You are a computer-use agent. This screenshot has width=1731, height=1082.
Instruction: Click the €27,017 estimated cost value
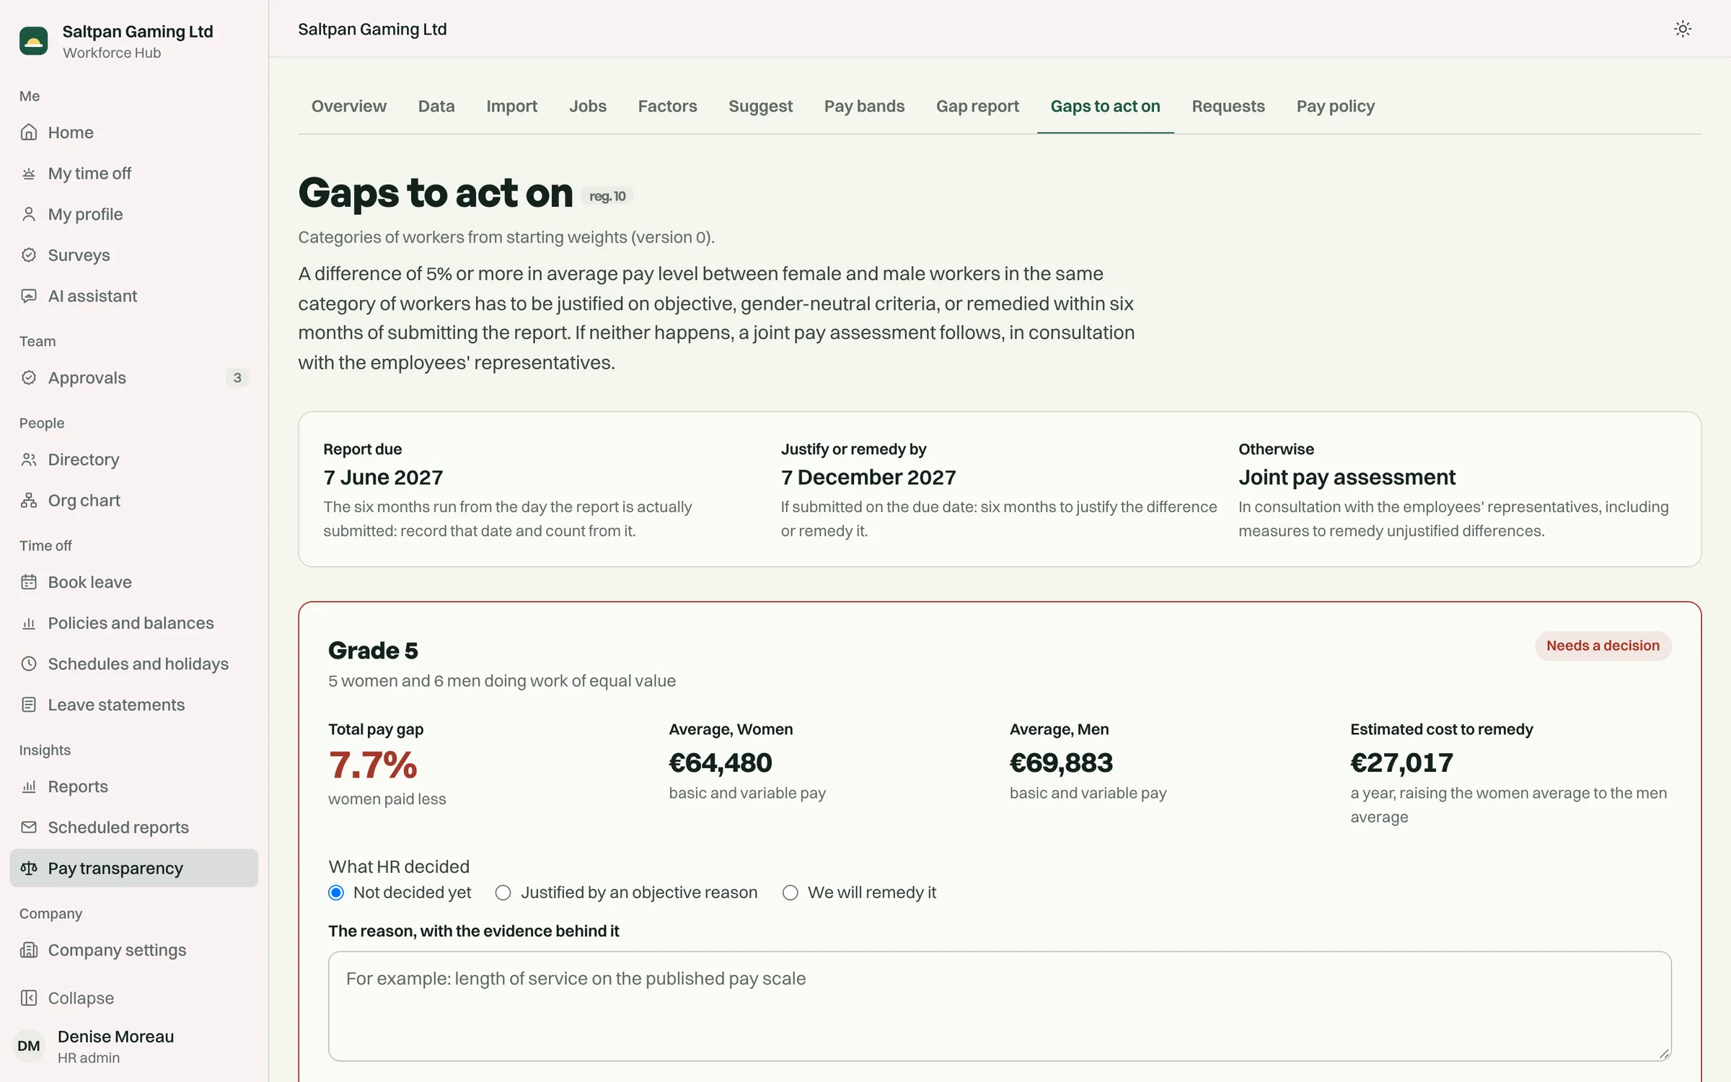[1401, 762]
